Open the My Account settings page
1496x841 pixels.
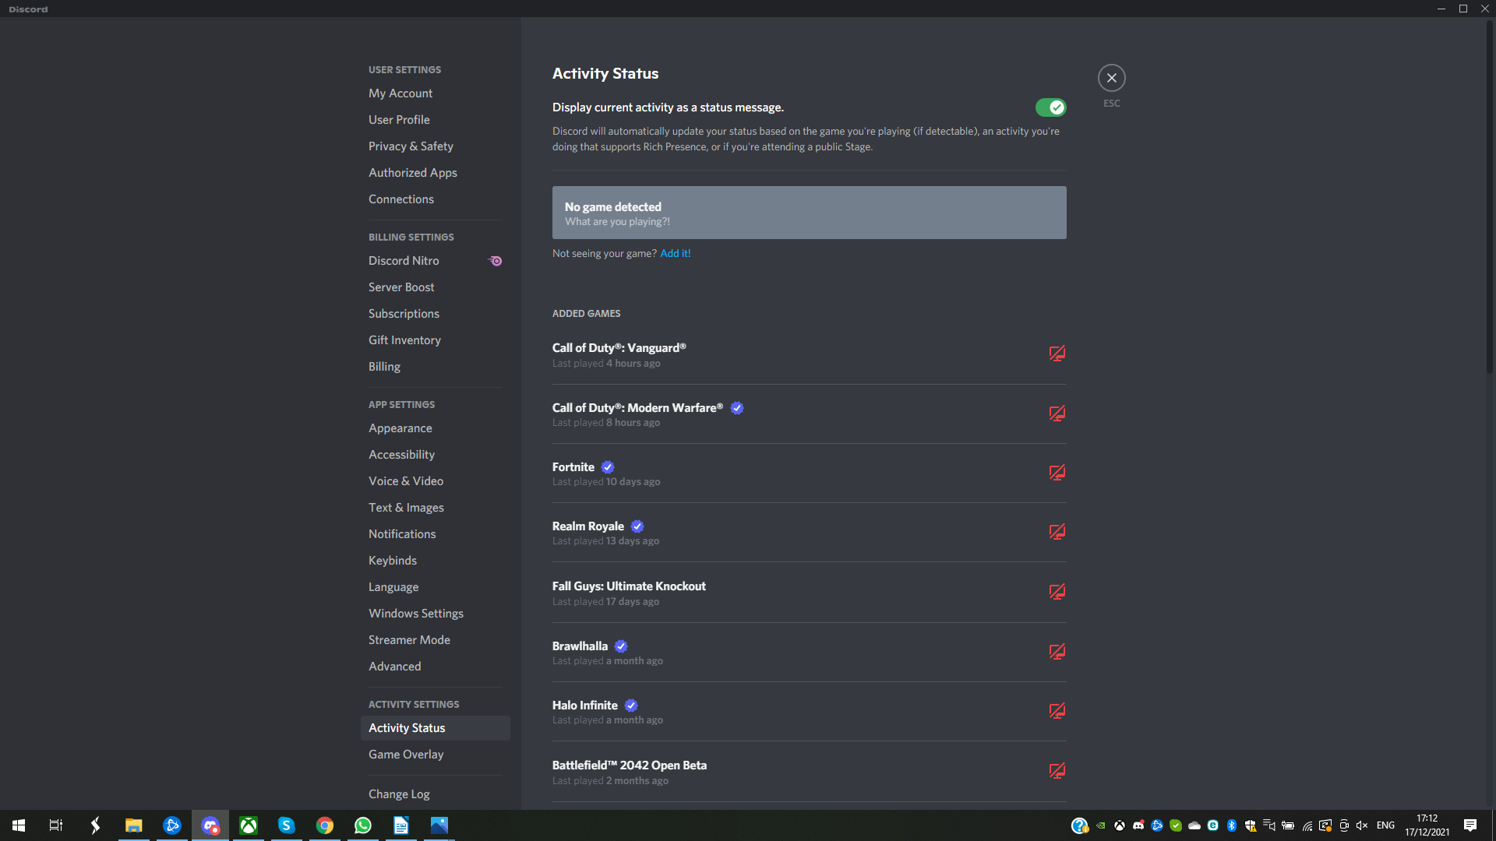pyautogui.click(x=400, y=93)
